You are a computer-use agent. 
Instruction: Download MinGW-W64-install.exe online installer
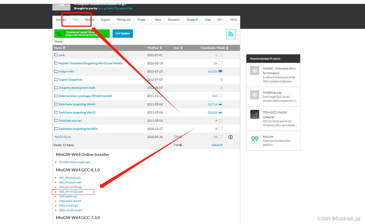(x=74, y=162)
